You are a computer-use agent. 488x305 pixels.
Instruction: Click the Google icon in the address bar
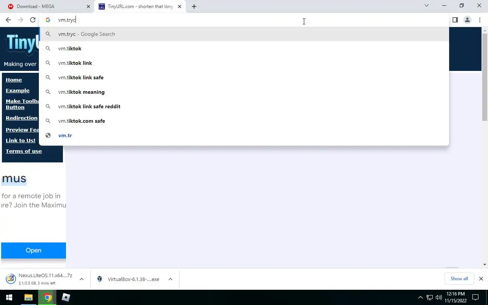[x=48, y=20]
